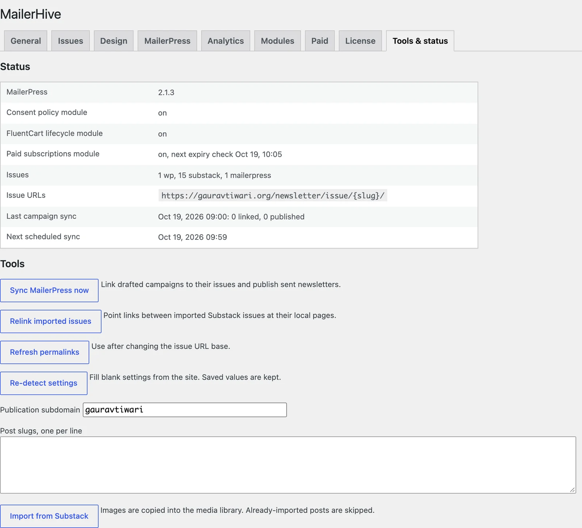Switch to the Issues tab
This screenshot has width=582, height=528.
(71, 41)
